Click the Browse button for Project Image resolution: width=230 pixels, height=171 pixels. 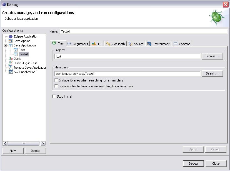[x=212, y=56]
